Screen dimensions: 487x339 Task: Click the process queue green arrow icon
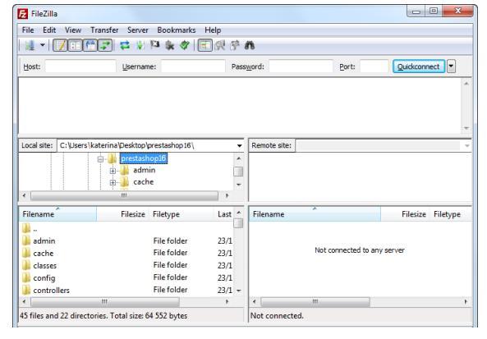tap(140, 46)
